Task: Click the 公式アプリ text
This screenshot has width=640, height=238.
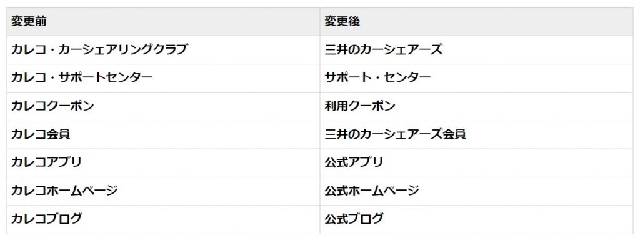Action: point(354,162)
